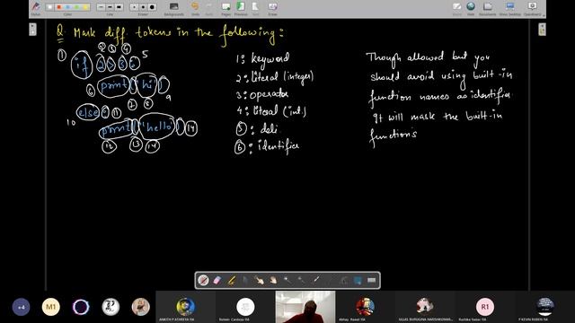Click the zoom in magnifier
The width and height of the screenshot is (575, 323).
(287, 281)
